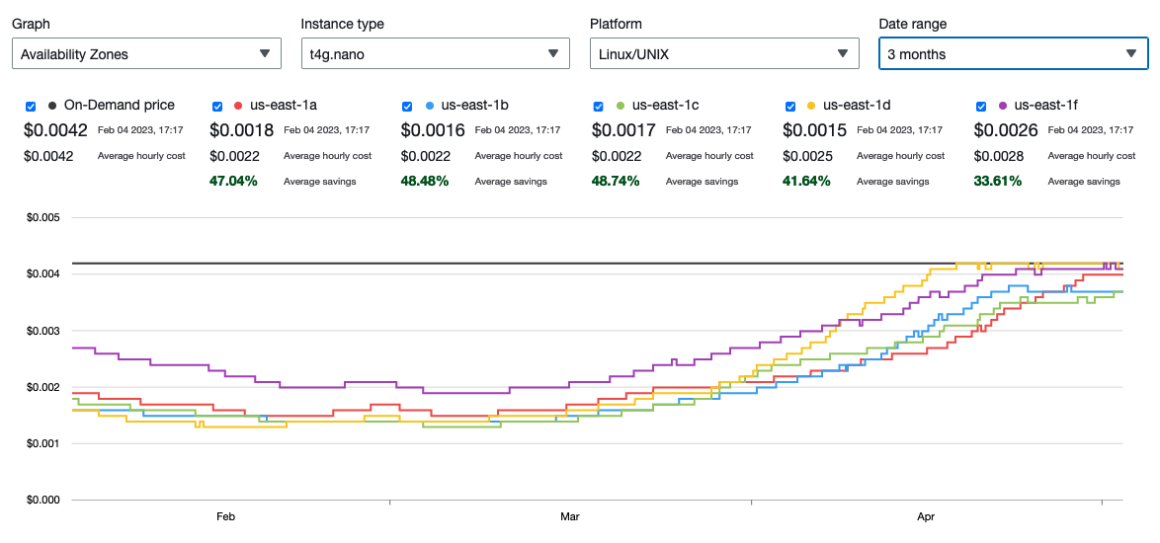
Task: Expand the Instance type dropdown t4g.nano
Action: click(x=435, y=54)
